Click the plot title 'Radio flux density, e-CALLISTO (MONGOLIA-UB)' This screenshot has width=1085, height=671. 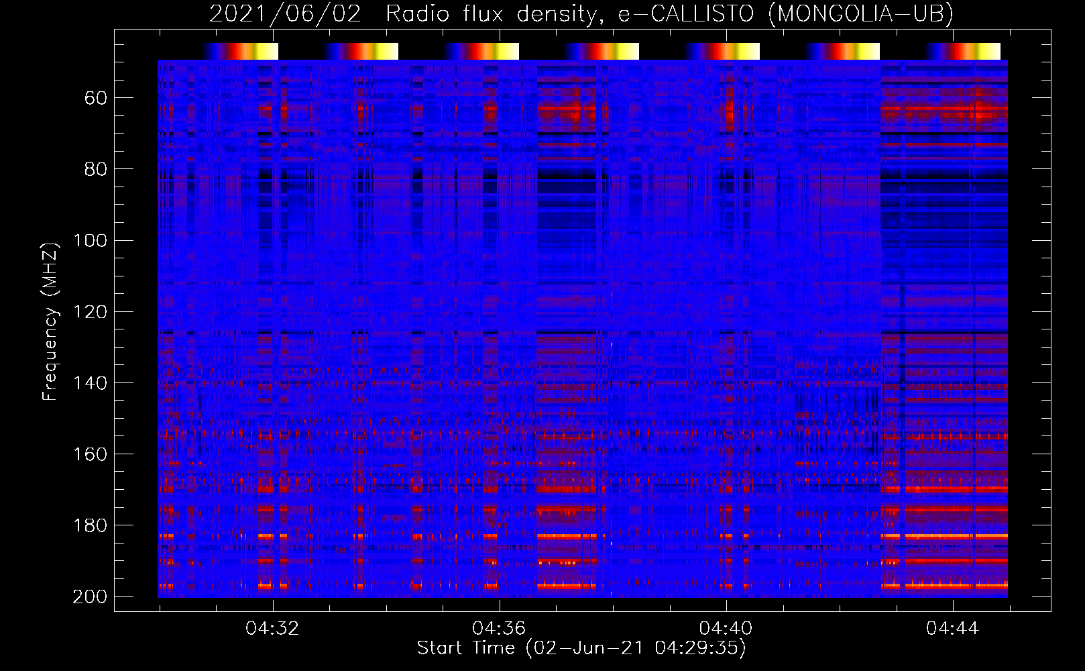point(669,13)
